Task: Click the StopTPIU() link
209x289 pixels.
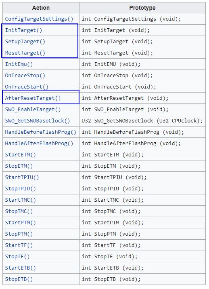Action: 20,189
